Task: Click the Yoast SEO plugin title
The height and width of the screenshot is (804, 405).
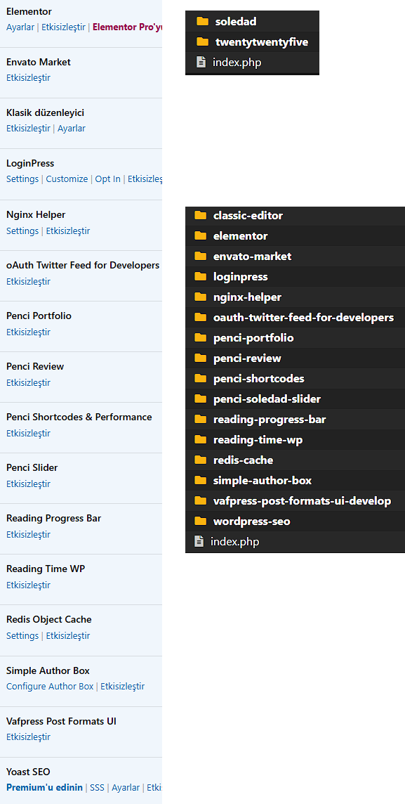Action: click(28, 772)
